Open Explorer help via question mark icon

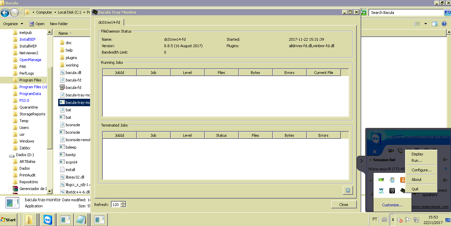pyautogui.click(x=444, y=24)
